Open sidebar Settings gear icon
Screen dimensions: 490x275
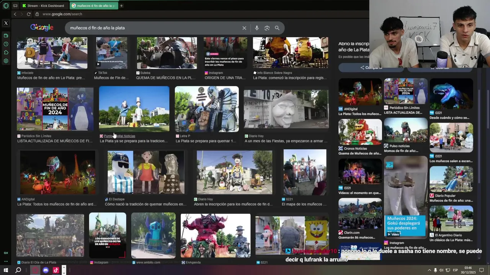pyautogui.click(x=6, y=61)
